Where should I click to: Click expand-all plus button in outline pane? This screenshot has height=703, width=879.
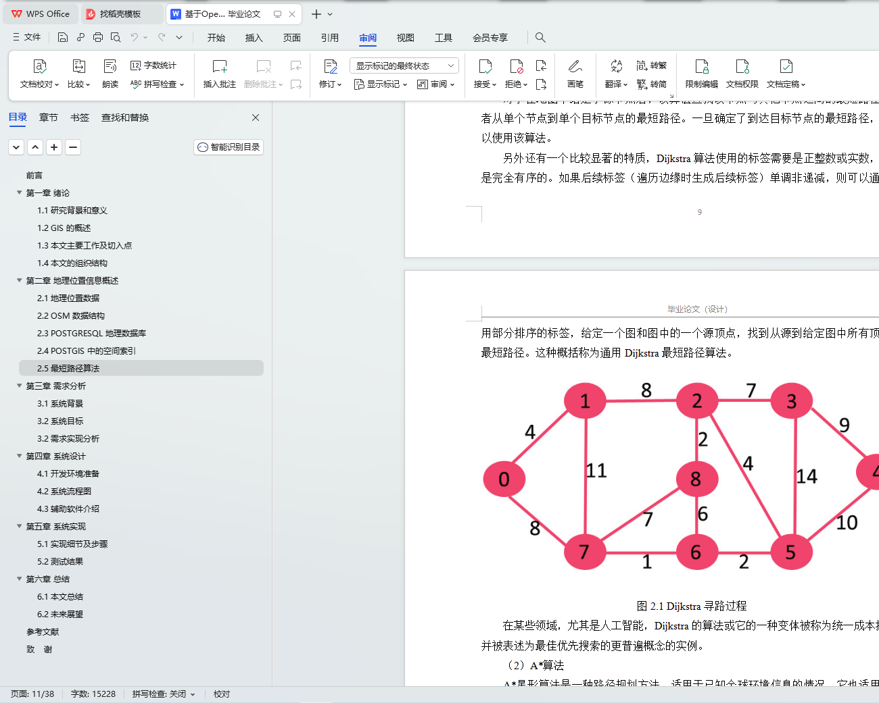tap(54, 147)
